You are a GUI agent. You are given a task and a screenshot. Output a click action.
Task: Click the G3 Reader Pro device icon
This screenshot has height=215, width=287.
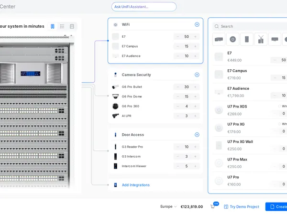pos(115,147)
